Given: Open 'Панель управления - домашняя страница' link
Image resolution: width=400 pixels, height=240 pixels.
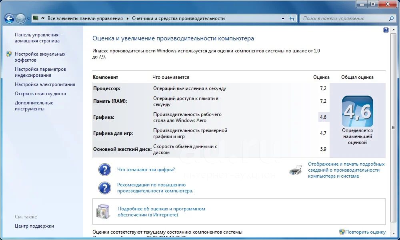Looking at the screenshot, I should (38, 38).
